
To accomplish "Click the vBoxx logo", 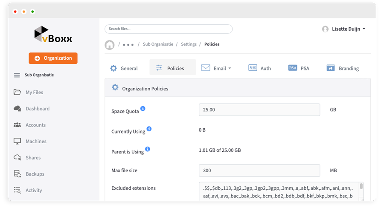I will point(53,35).
